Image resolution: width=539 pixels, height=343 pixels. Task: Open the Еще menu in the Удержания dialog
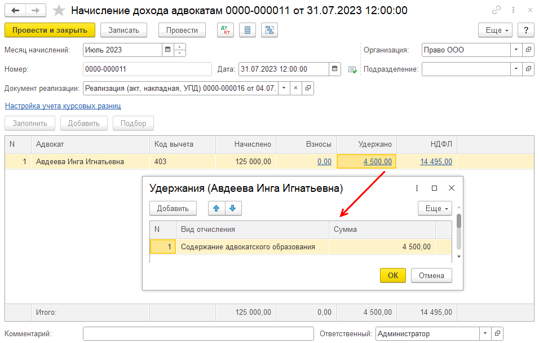(435, 208)
